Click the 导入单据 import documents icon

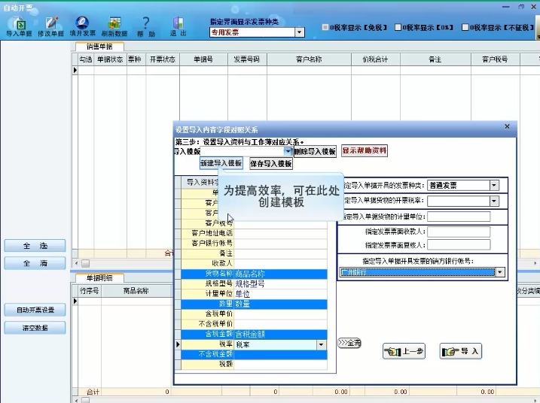(x=18, y=26)
